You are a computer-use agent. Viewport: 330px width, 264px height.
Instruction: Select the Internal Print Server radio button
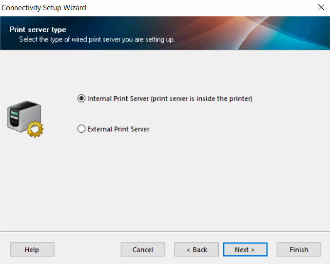point(81,99)
